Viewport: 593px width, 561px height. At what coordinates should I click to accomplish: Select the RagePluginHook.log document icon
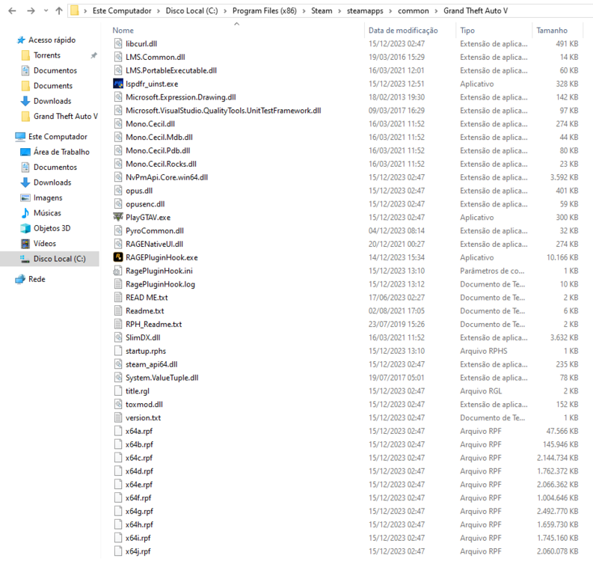click(118, 284)
